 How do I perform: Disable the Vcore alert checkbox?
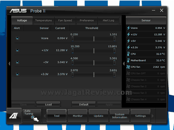click(17, 38)
